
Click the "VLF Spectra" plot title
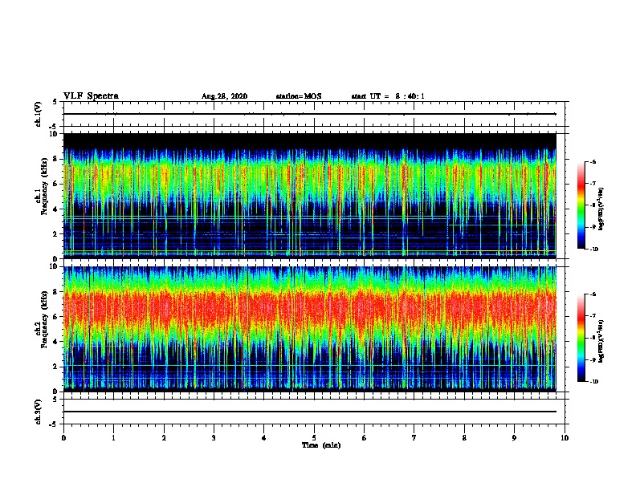point(91,96)
